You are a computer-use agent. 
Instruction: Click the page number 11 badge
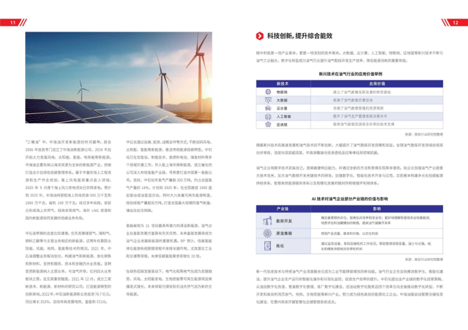[11, 22]
